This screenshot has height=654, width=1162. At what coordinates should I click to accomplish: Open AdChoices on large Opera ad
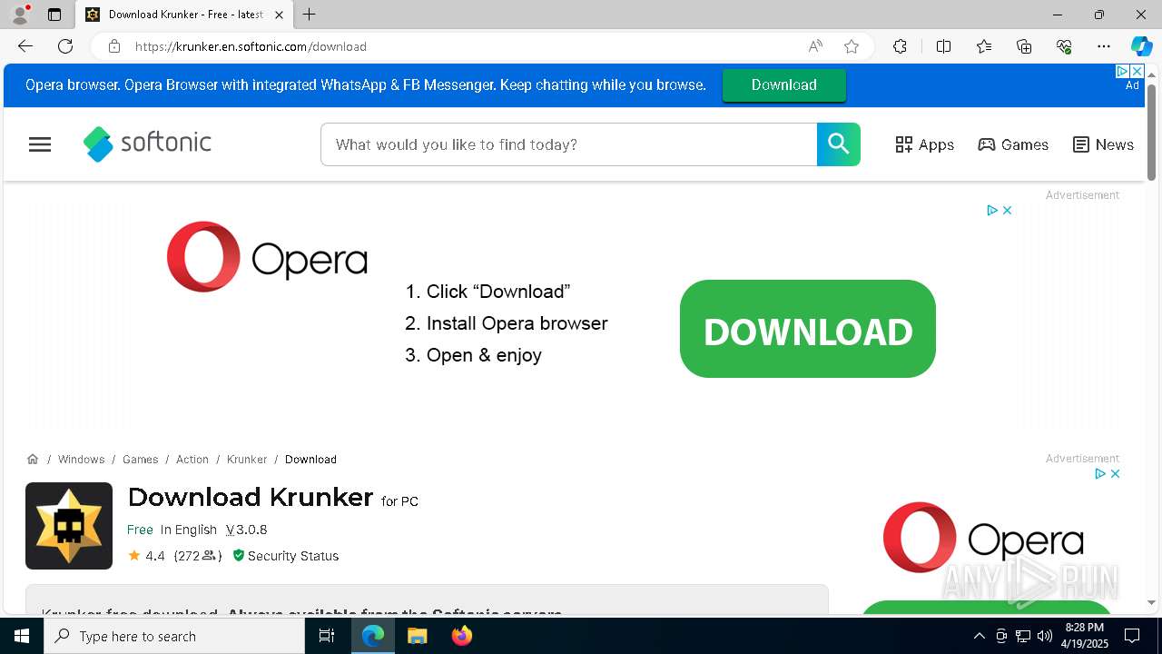coord(992,210)
